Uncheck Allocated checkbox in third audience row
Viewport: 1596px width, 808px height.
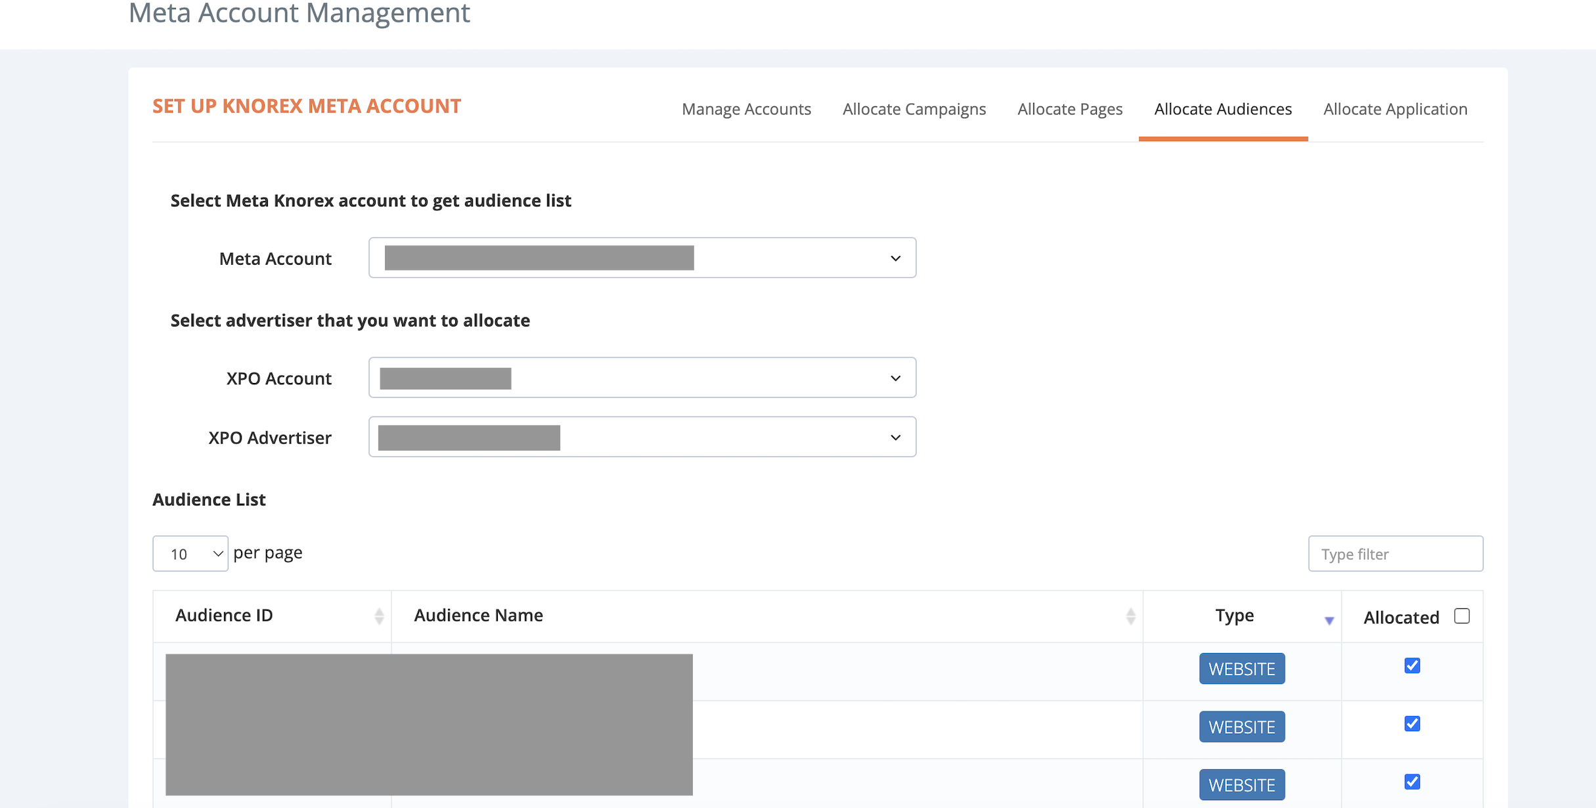(x=1412, y=782)
